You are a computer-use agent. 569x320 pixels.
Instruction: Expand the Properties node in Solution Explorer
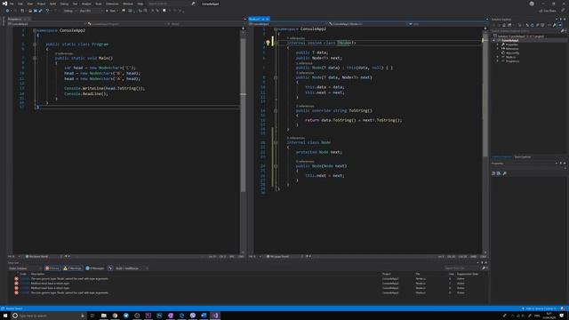[498, 44]
